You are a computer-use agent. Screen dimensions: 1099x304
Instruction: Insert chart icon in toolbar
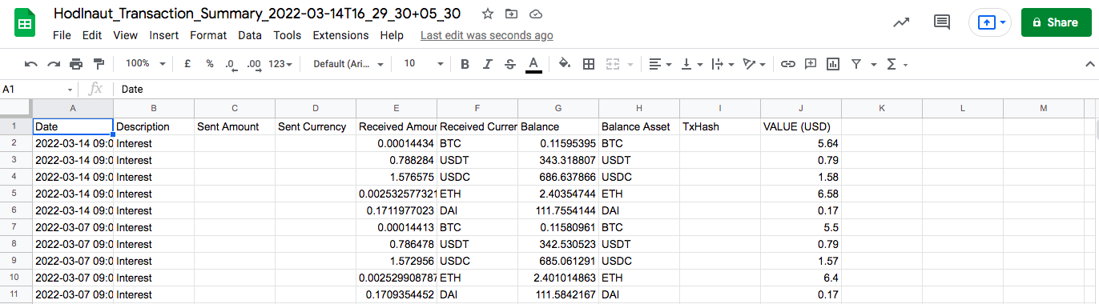point(833,64)
